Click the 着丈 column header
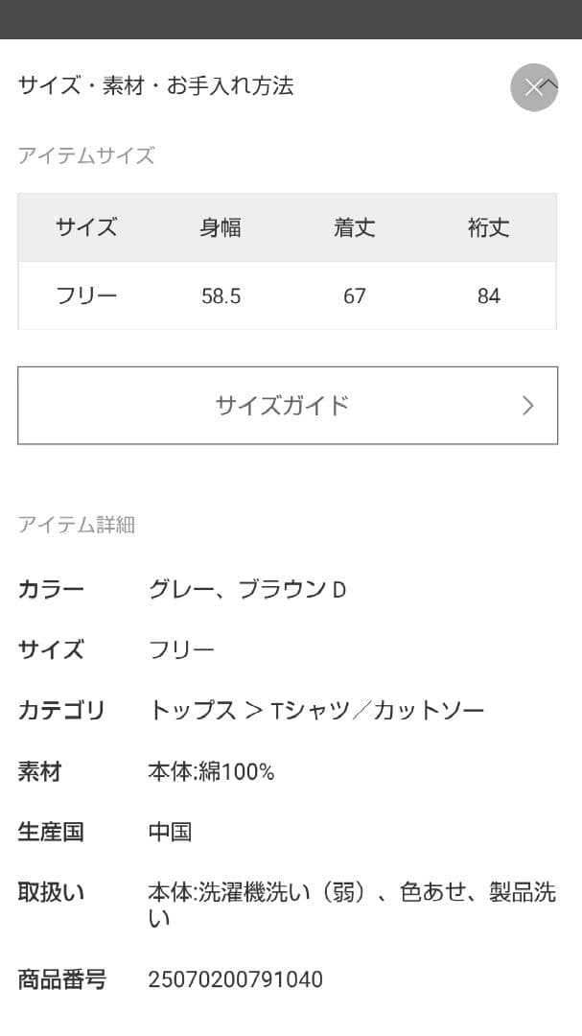Viewport: 582px width, 1036px height. pyautogui.click(x=354, y=228)
